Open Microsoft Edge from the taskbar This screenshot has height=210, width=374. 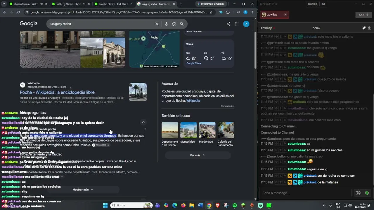(x=175, y=205)
